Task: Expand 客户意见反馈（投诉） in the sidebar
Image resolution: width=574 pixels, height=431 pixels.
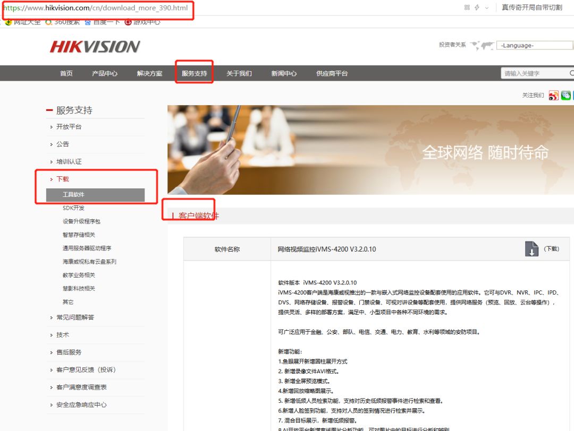Action: 87,370
